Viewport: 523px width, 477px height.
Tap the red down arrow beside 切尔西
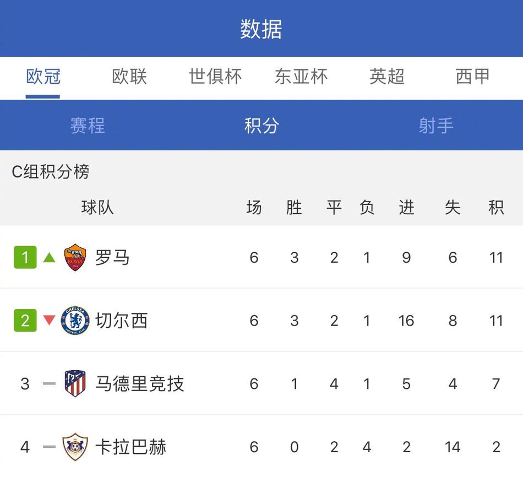point(50,320)
